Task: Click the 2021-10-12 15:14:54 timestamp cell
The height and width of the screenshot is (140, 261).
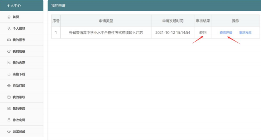Action: 173,33
